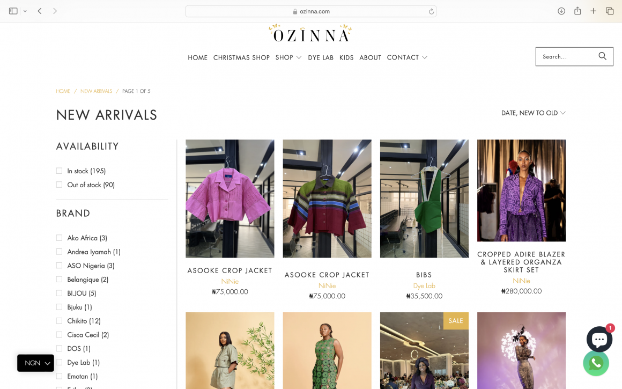Check the In stock filter

59,171
